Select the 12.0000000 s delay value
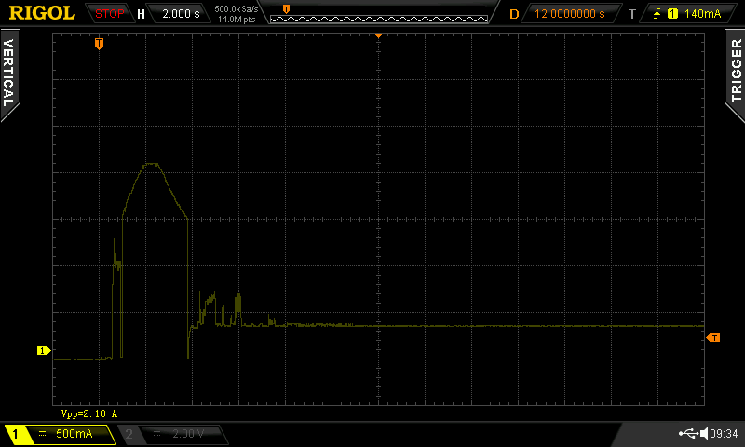Viewport: 745px width, 447px height. coord(570,14)
